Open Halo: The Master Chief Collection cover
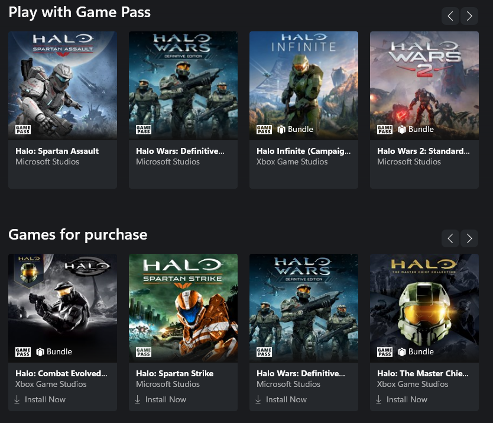Image resolution: width=493 pixels, height=423 pixels. tap(424, 308)
